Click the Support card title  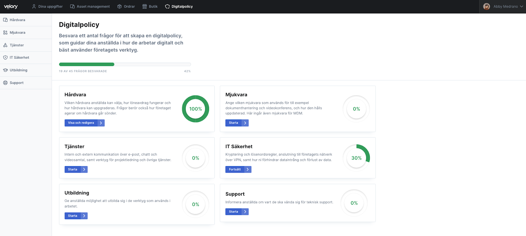pyautogui.click(x=235, y=194)
